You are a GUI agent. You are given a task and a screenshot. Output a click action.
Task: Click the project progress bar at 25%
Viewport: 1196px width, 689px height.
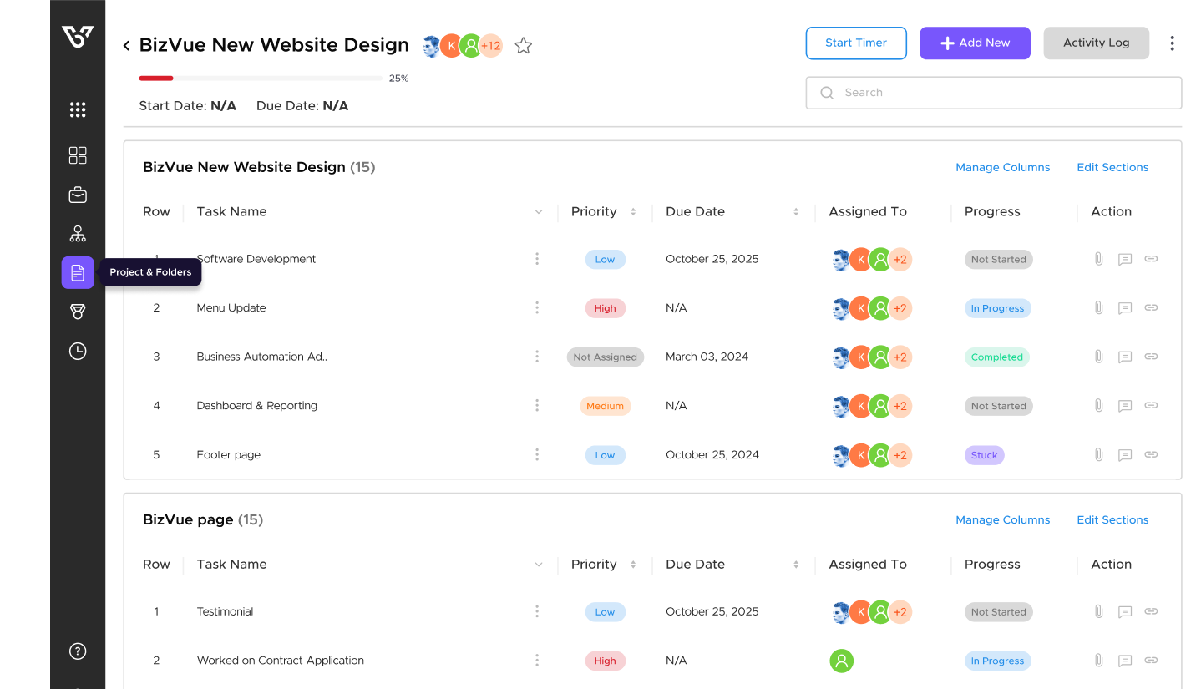261,79
